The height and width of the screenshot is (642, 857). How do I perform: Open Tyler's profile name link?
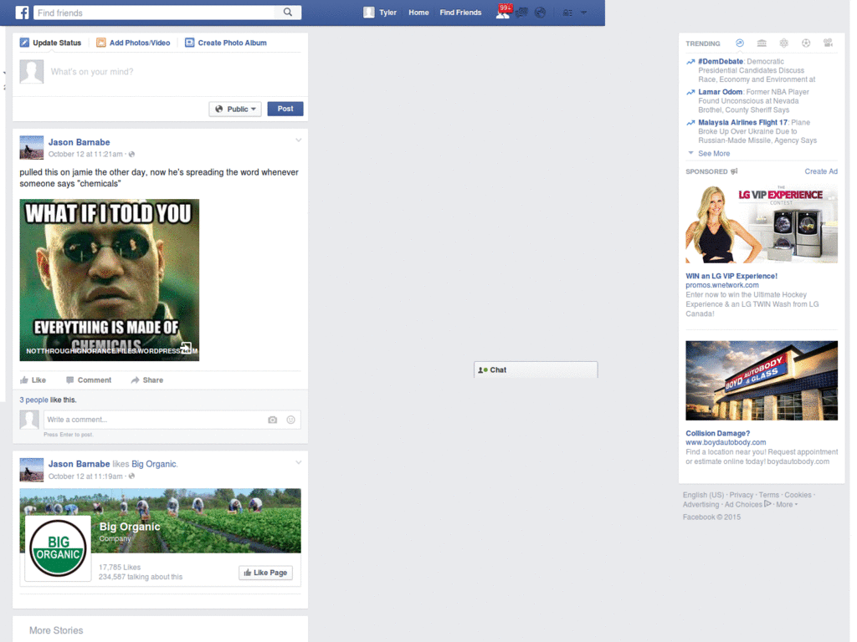pyautogui.click(x=388, y=13)
